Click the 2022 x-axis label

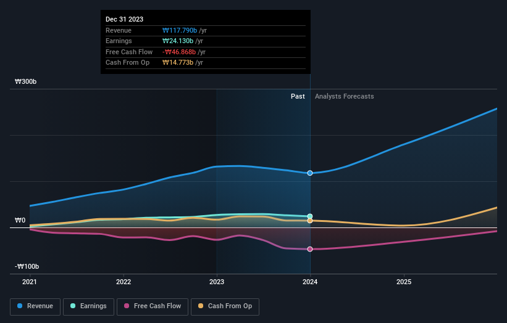[x=124, y=282]
